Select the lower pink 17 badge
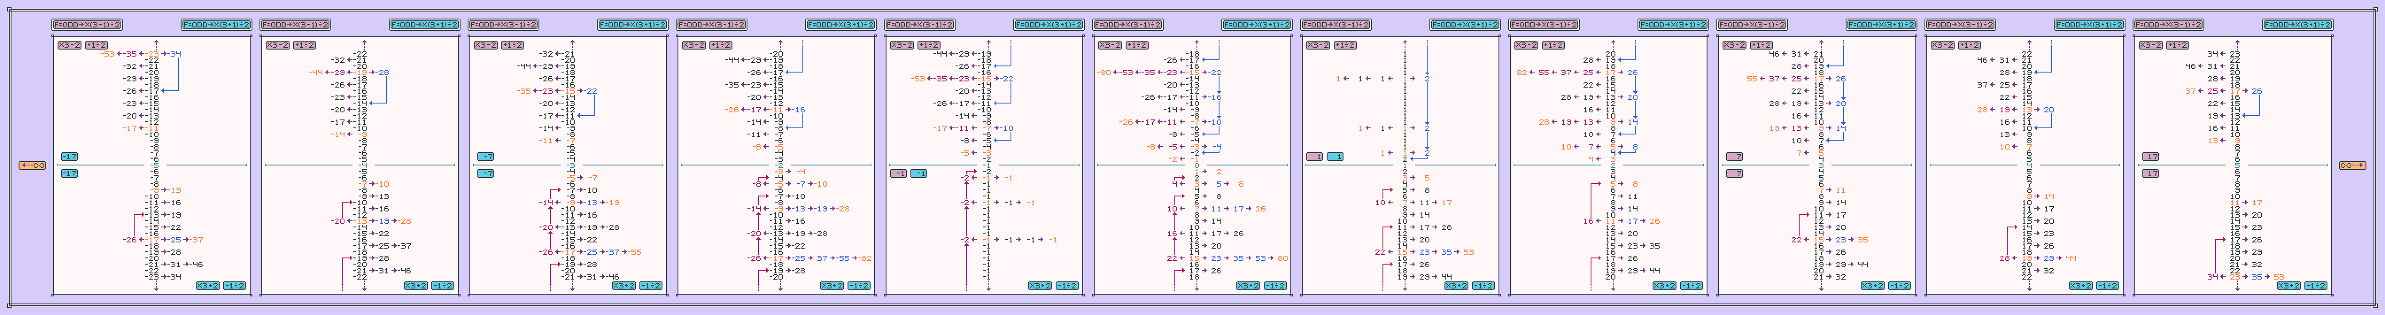2385x315 pixels. tap(2152, 174)
